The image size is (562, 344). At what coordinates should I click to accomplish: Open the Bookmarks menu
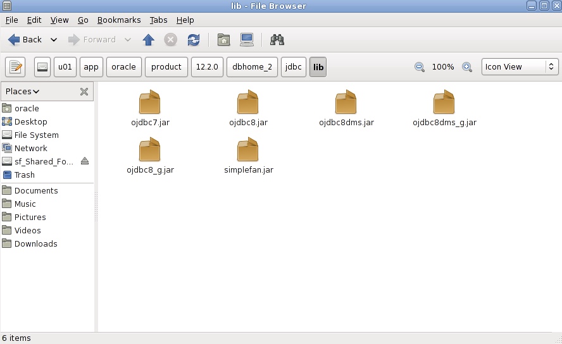point(119,20)
